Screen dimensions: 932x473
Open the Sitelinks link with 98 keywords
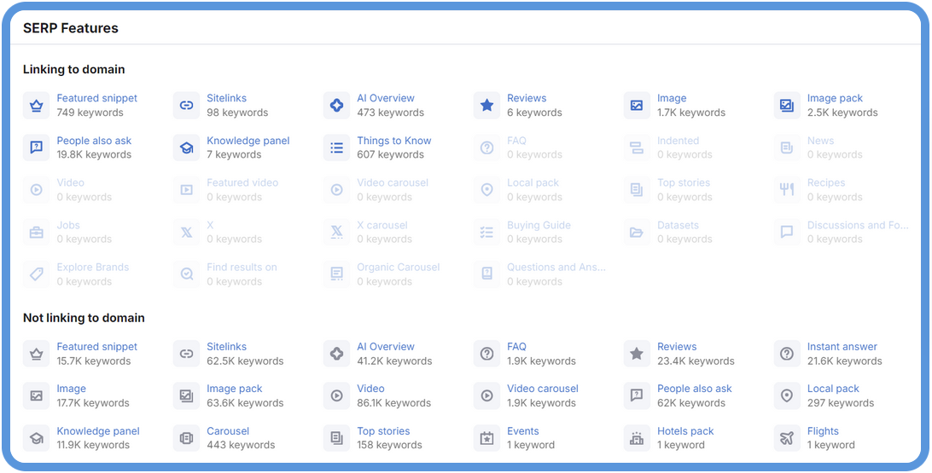click(x=226, y=99)
